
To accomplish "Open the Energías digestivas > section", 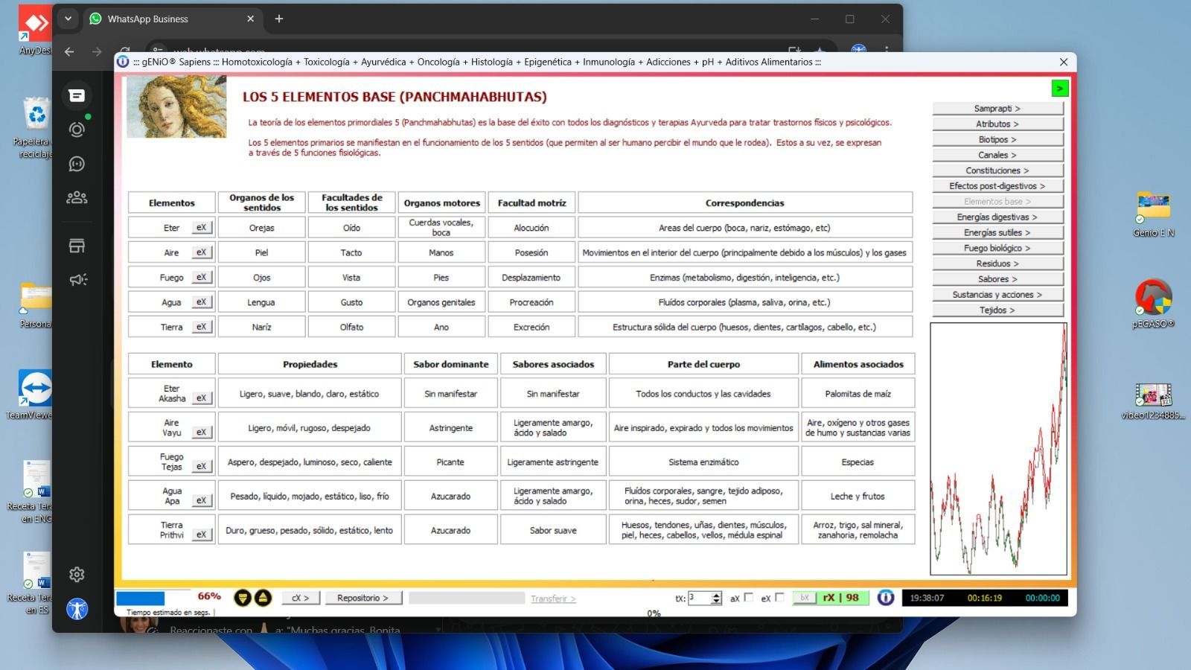I will tap(997, 217).
